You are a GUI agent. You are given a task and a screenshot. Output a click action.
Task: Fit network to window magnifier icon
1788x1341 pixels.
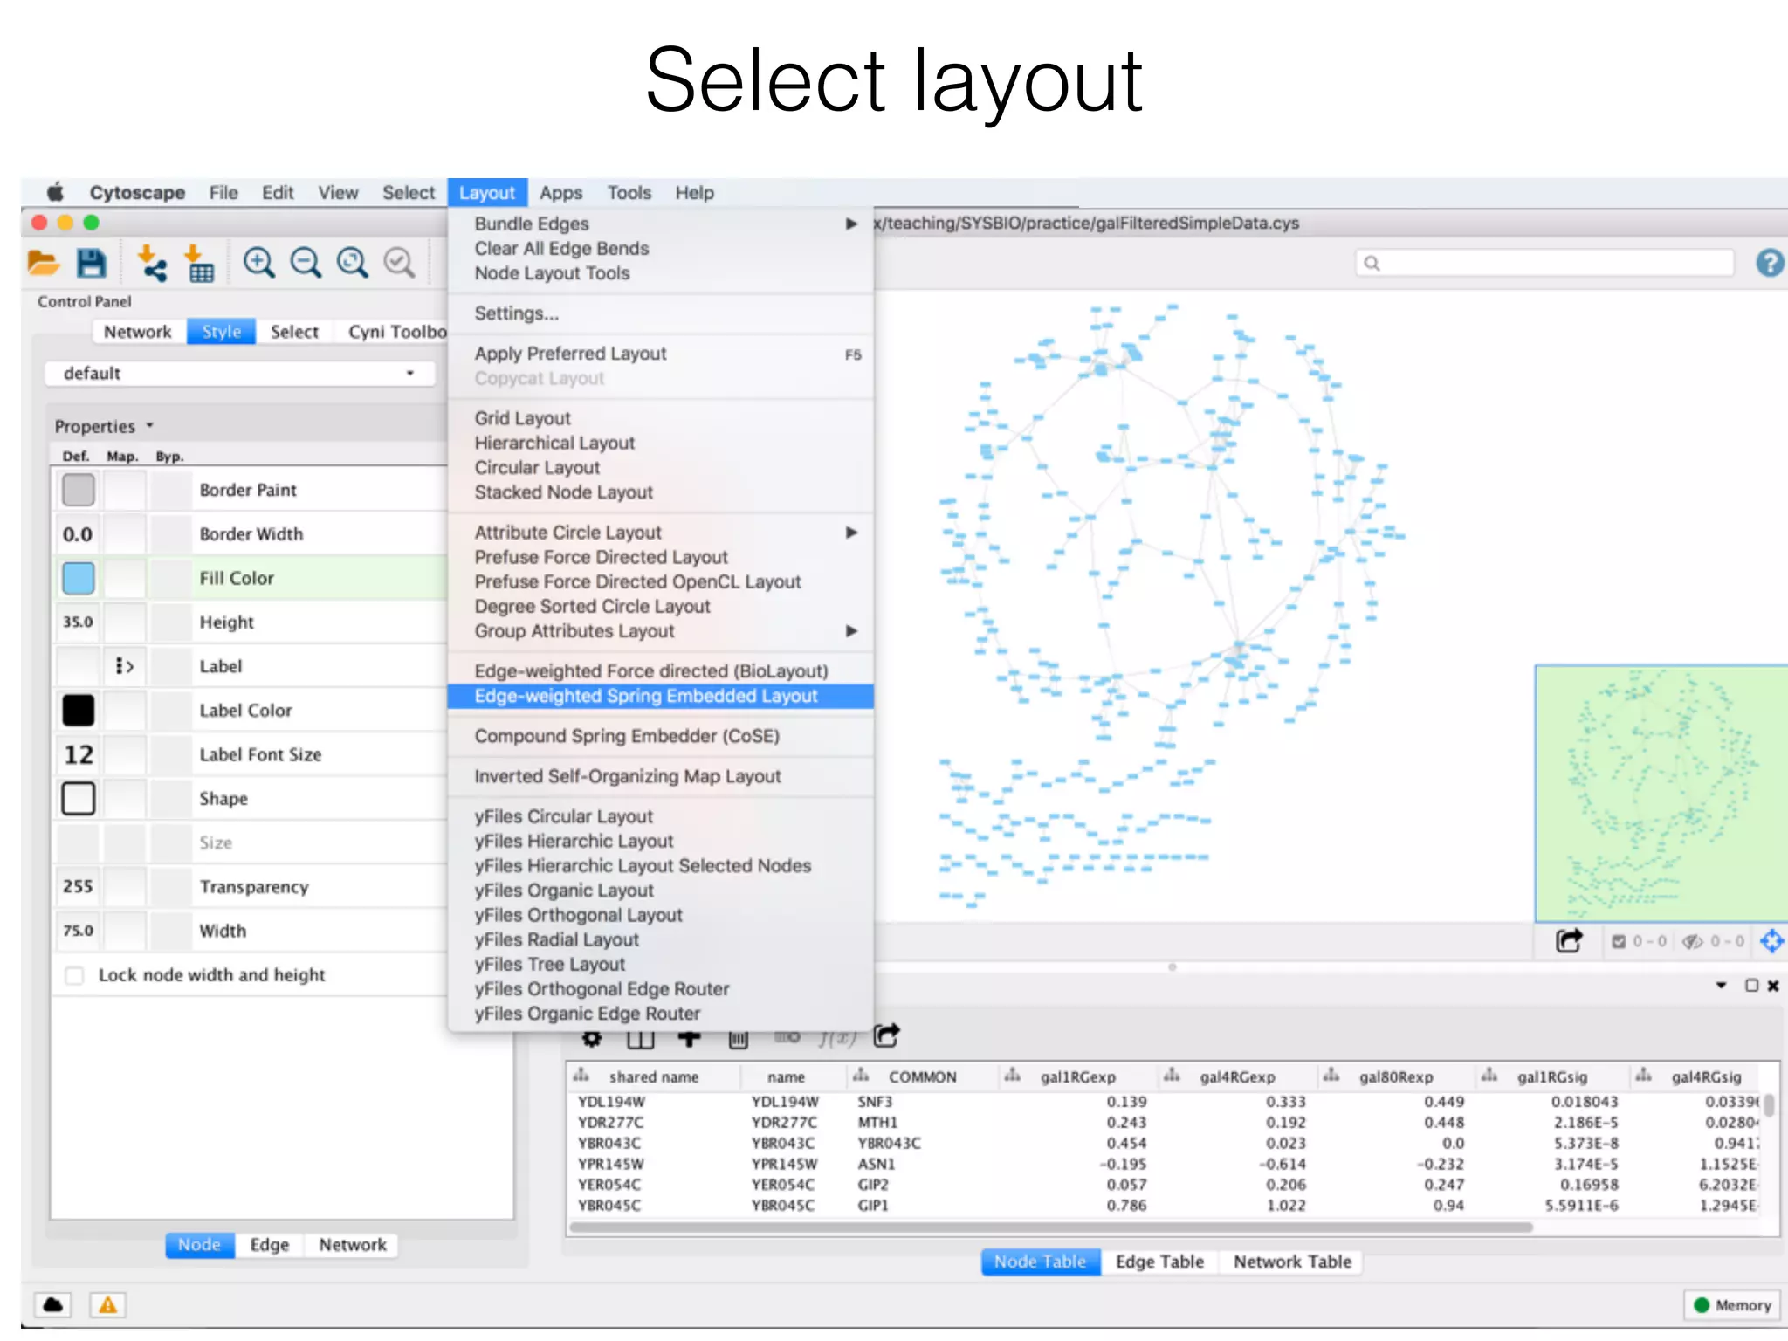pos(353,263)
